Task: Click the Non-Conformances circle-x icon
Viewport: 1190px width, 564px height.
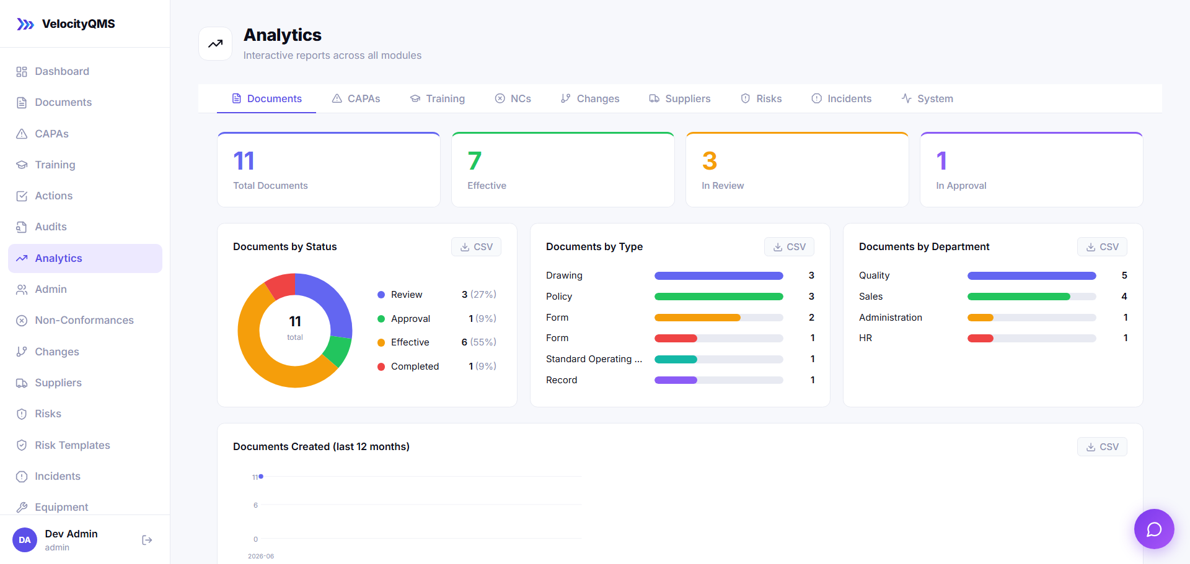Action: coord(22,320)
